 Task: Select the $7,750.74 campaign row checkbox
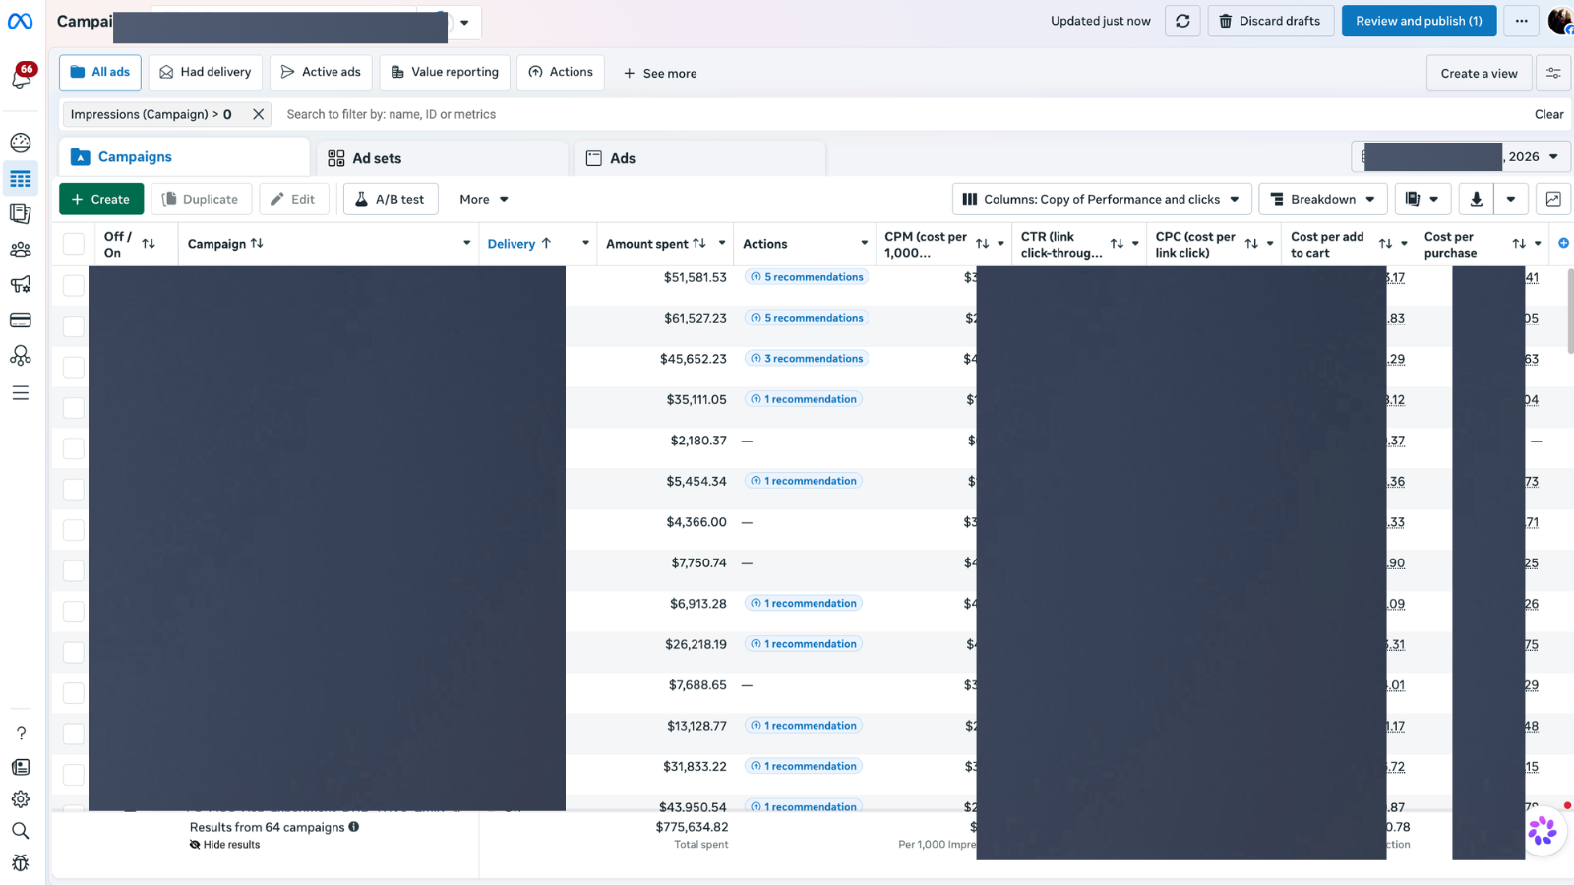pos(74,570)
